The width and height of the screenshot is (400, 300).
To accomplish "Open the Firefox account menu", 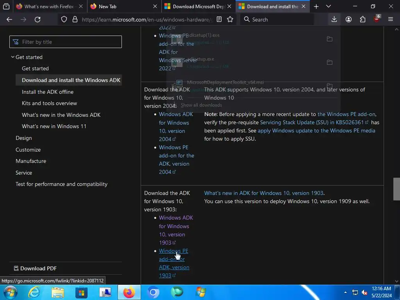I will coord(348,20).
